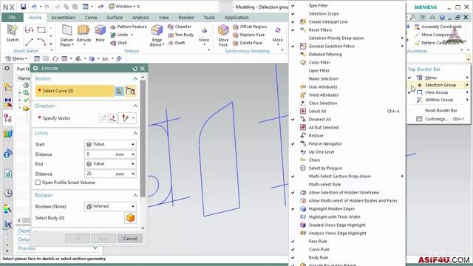Switch to the Assemblies tab
Viewport: 473px width, 266px height.
[x=63, y=18]
